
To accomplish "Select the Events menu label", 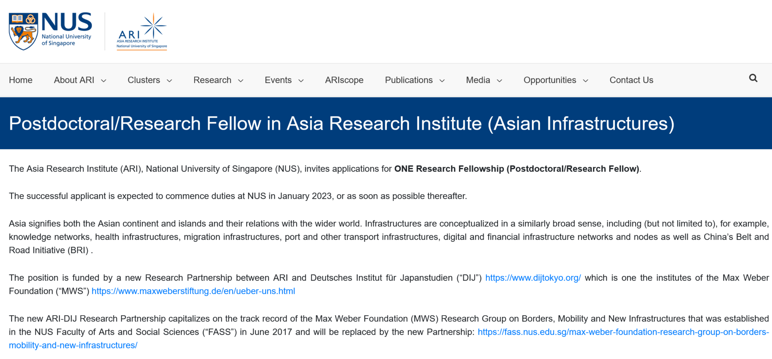I will (278, 80).
